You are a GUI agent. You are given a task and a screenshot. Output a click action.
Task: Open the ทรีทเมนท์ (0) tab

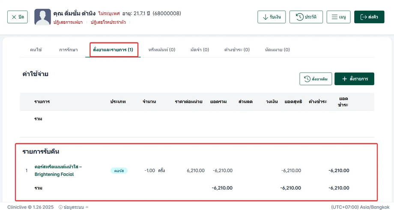[161, 50]
